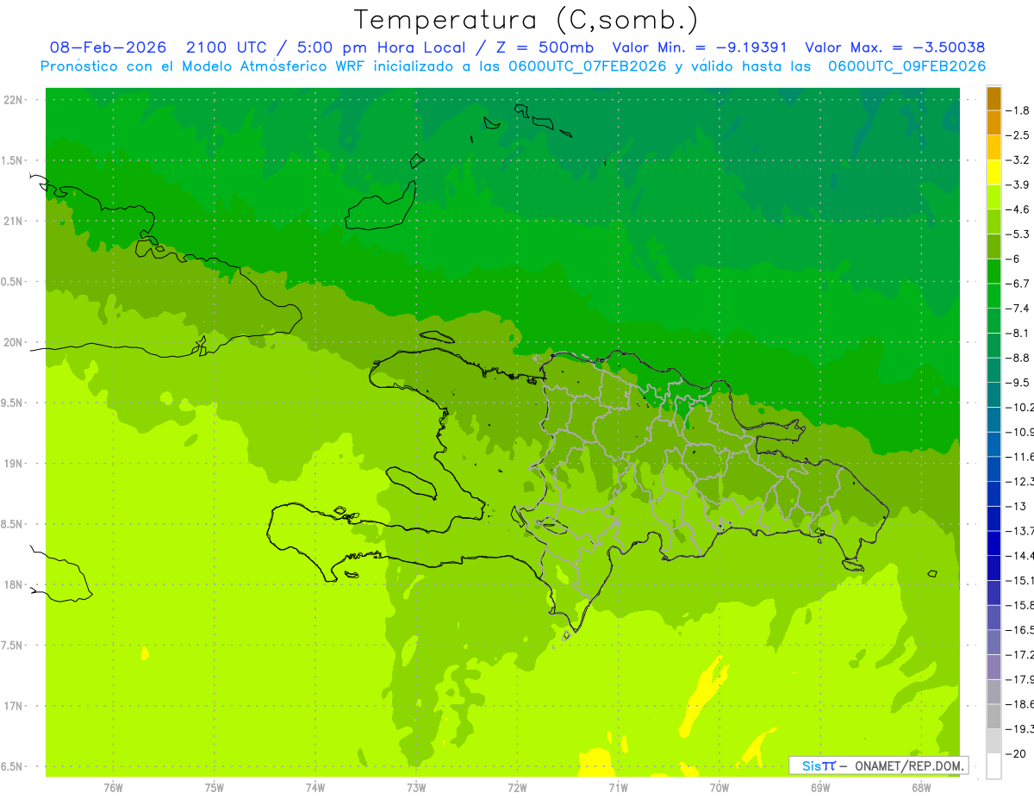
Task: Pick the yellow legend swatch above -3.9
Action: (x=994, y=172)
